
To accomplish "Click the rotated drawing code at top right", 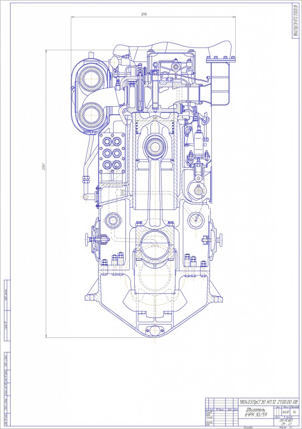I will tap(295, 21).
